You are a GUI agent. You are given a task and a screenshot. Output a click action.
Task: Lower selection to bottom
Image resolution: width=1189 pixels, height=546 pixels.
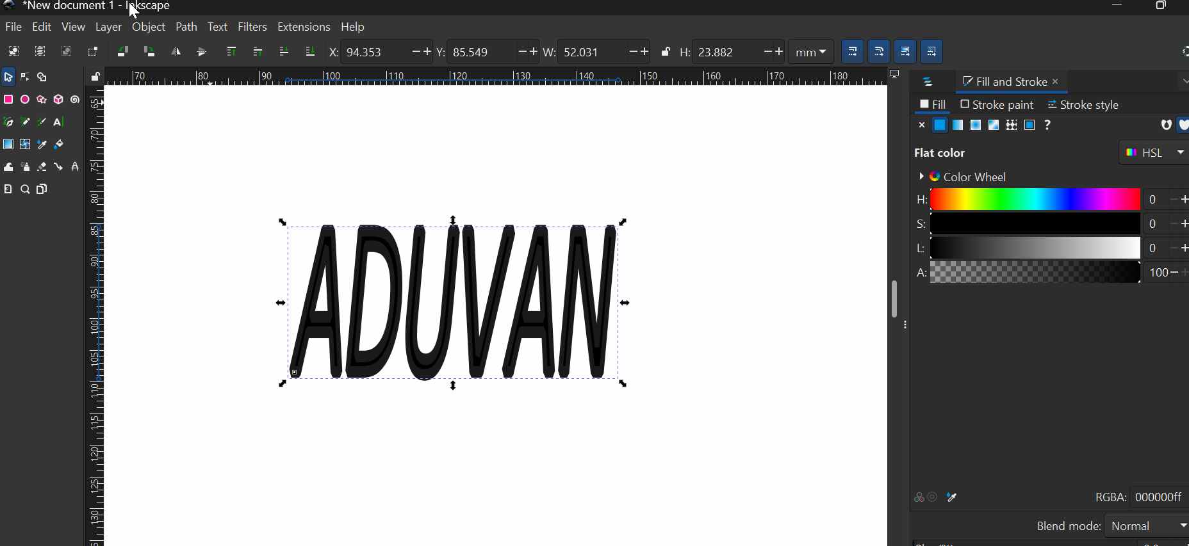point(310,52)
